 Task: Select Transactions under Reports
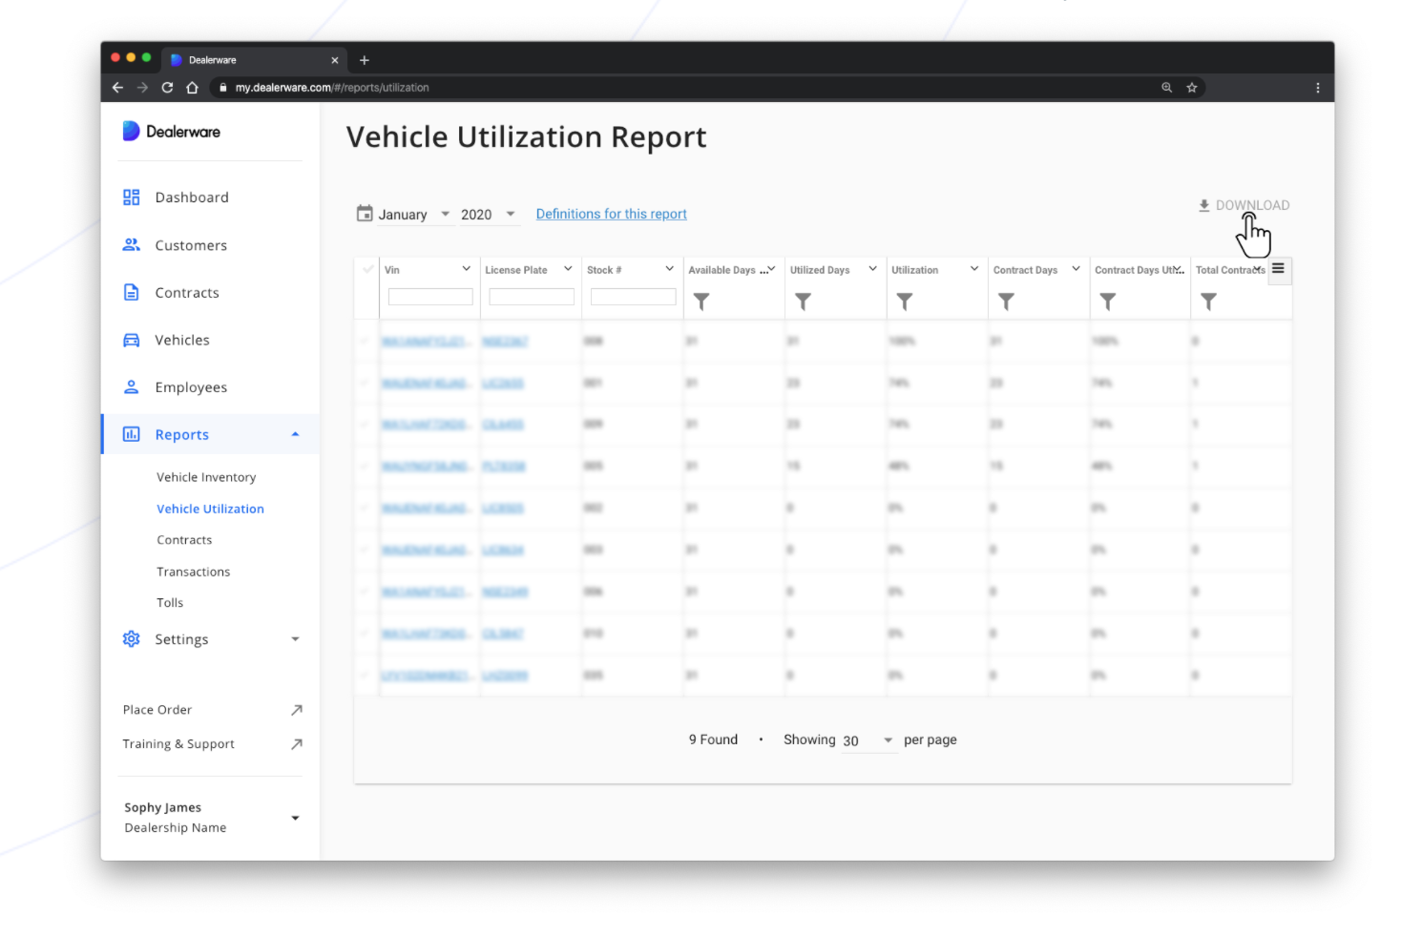tap(193, 571)
